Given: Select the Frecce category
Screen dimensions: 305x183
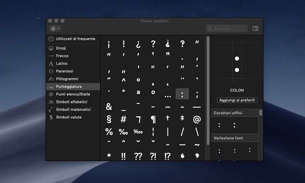Looking at the screenshot, I should pyautogui.click(x=73, y=56).
